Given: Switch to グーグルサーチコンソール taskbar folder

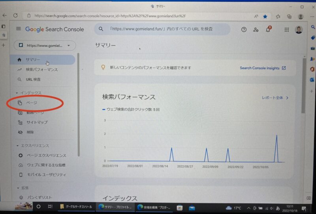Looking at the screenshot, I should pos(76,207).
